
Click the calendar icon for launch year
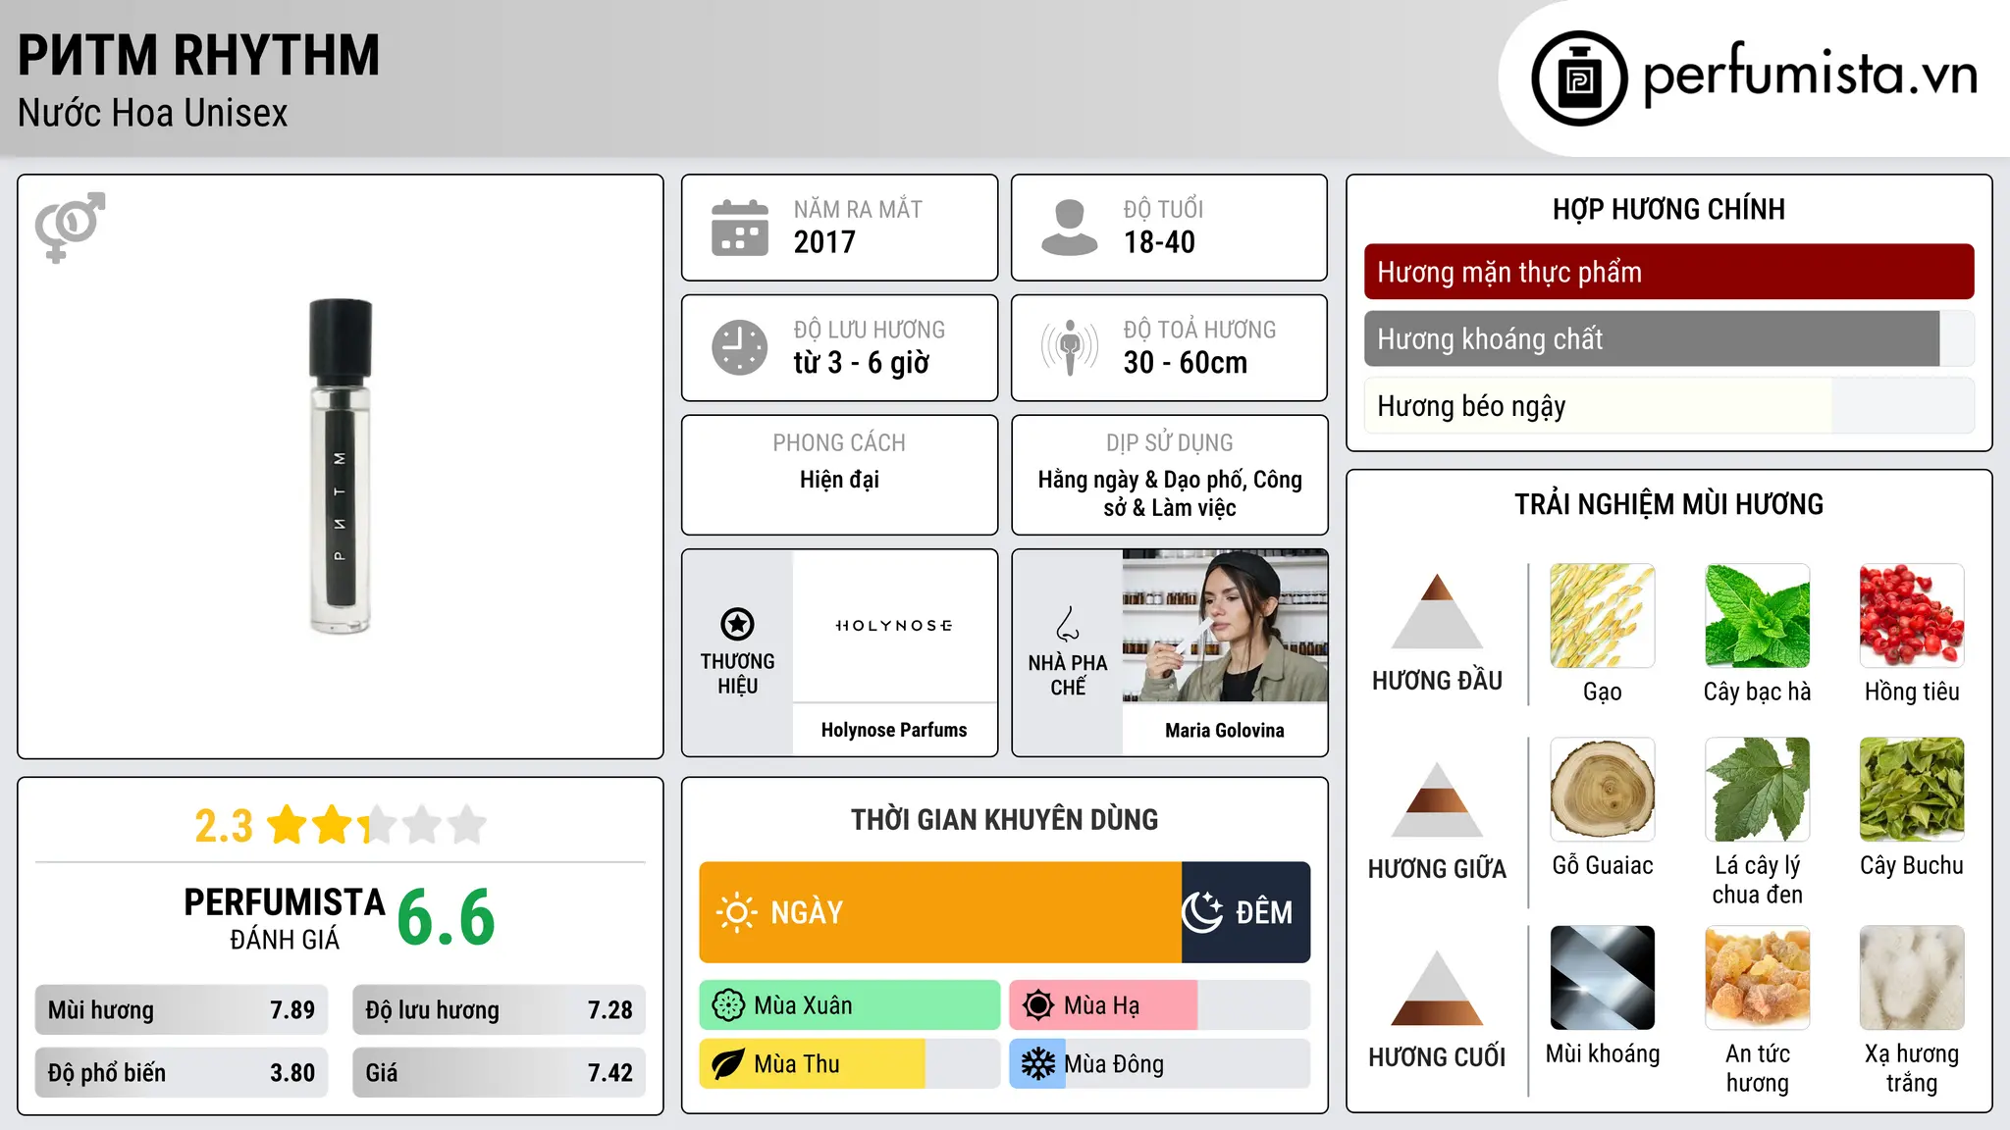click(x=740, y=228)
